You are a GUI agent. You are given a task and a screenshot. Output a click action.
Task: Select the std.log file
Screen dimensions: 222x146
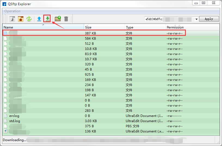point(15,121)
